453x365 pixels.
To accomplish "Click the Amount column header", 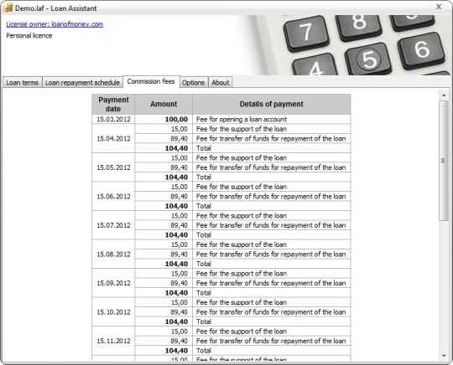I will 164,104.
